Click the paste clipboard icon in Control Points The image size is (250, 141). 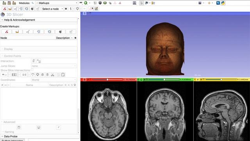(x=63, y=75)
